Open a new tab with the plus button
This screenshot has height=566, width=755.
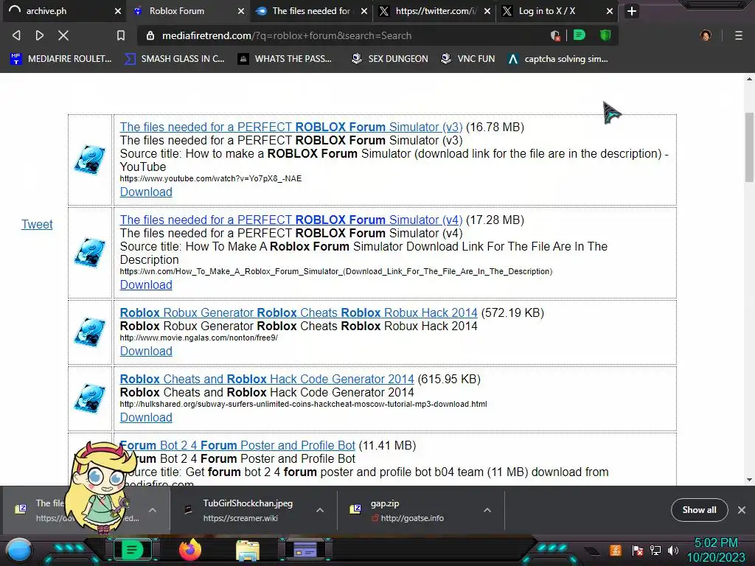(632, 11)
